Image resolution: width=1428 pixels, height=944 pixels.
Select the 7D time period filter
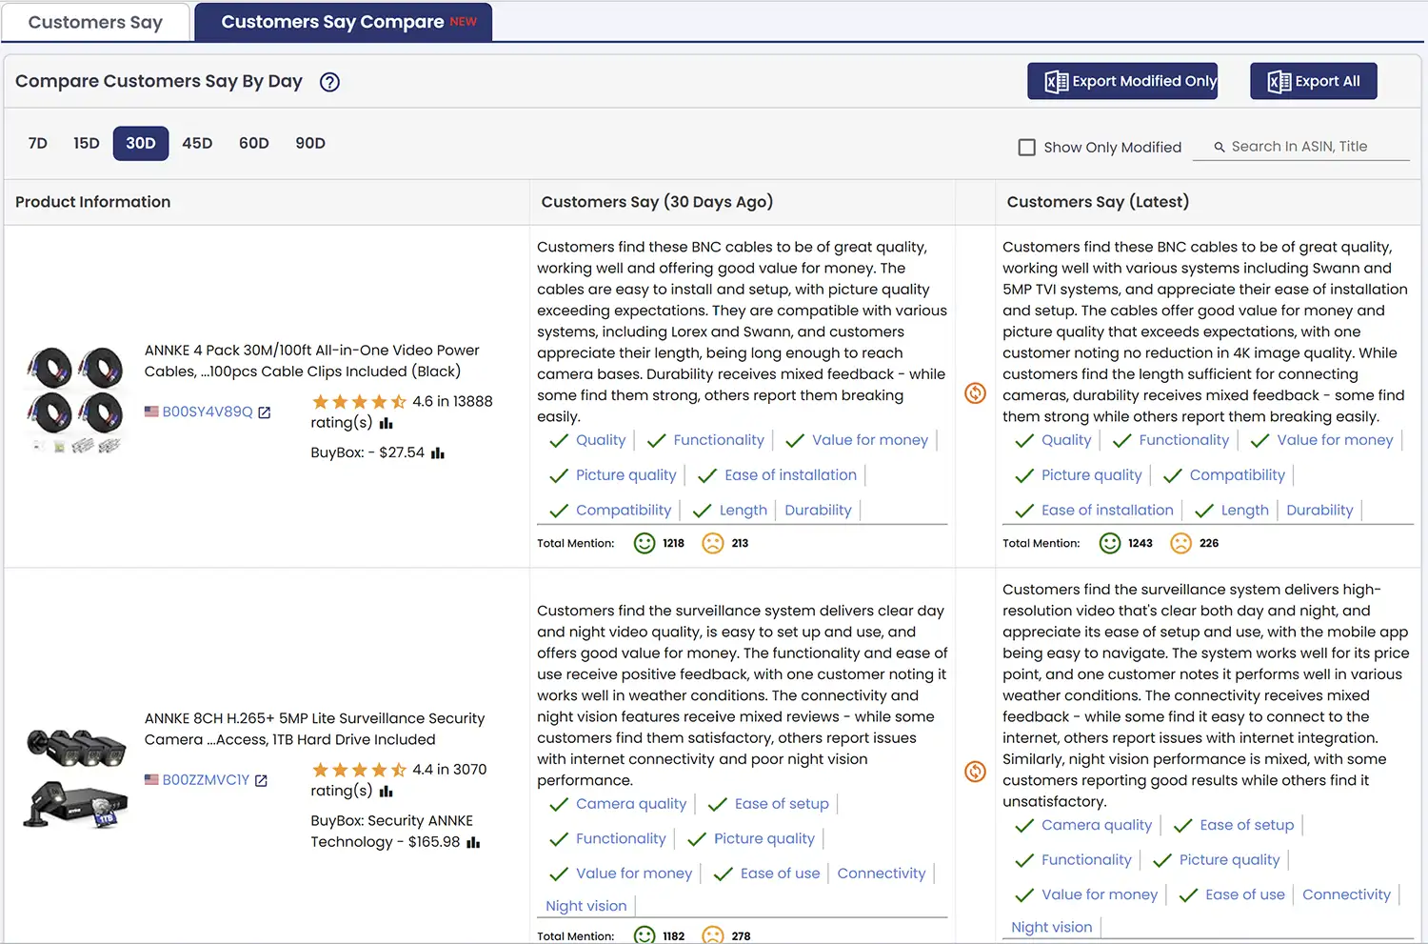click(37, 143)
